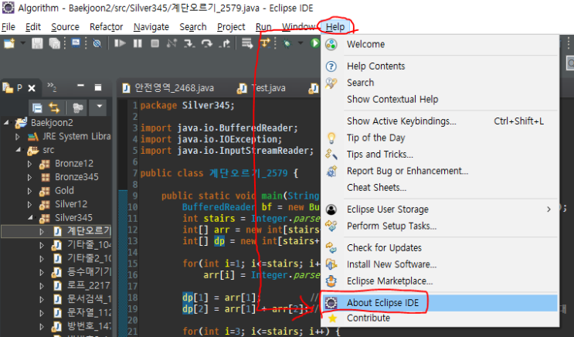The height and width of the screenshot is (337, 574).
Task: Select Help Contents menu entry
Action: 440,66
